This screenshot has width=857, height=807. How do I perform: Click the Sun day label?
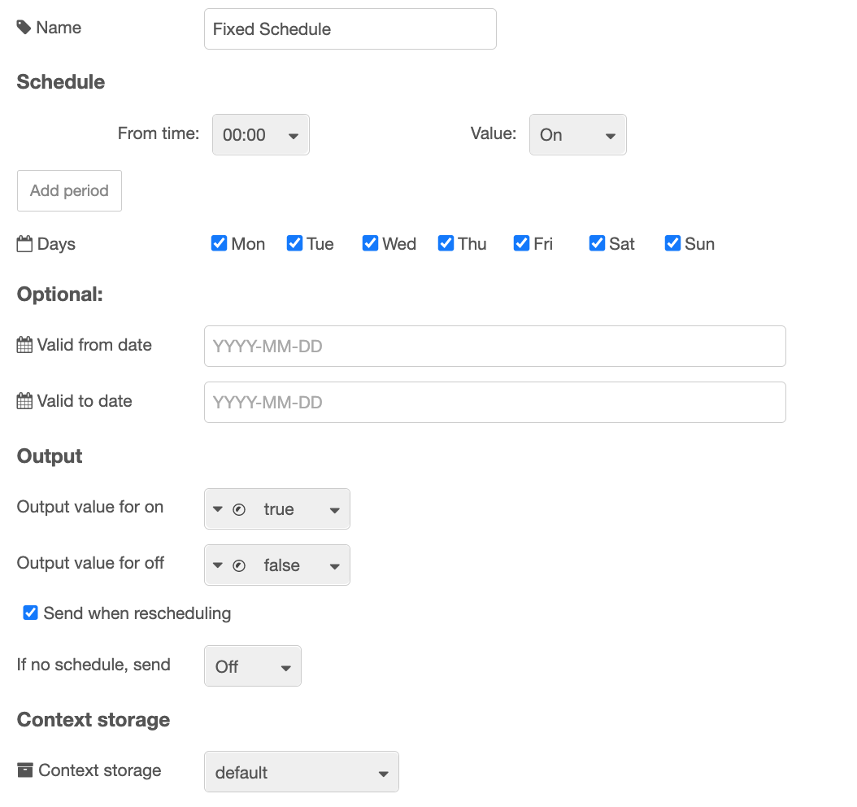[x=699, y=244]
